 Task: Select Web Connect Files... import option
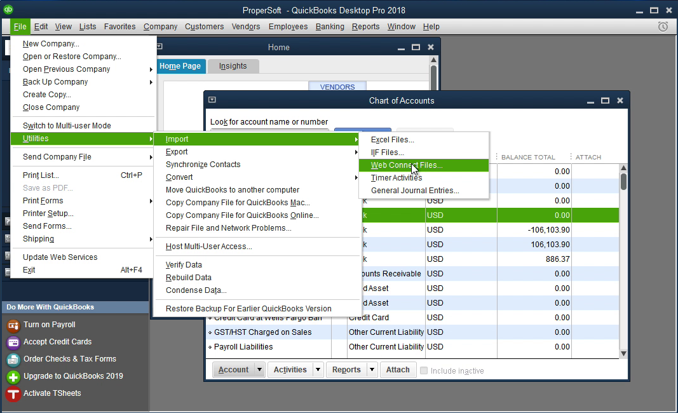(424, 165)
